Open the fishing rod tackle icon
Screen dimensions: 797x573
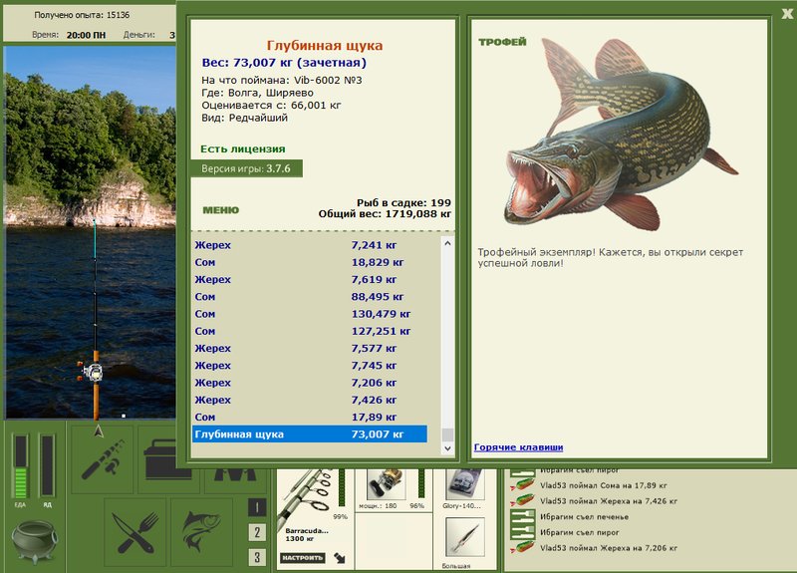103,459
